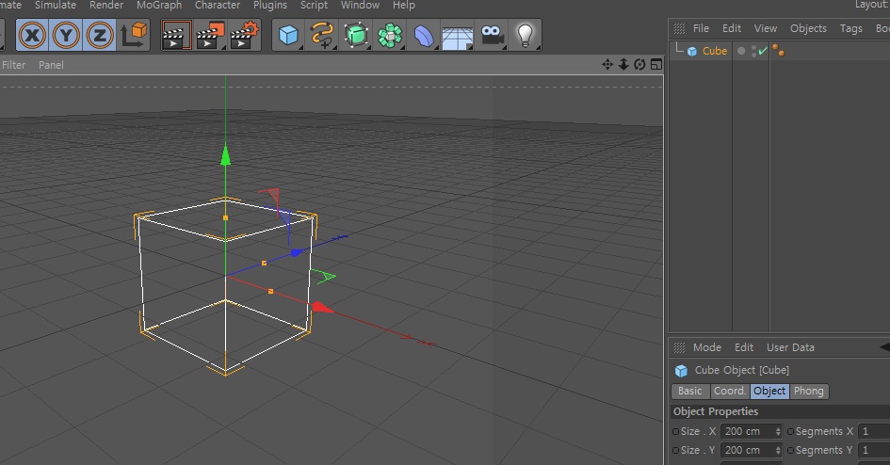Toggle the Size X animation dot
The image size is (890, 465).
pyautogui.click(x=675, y=431)
